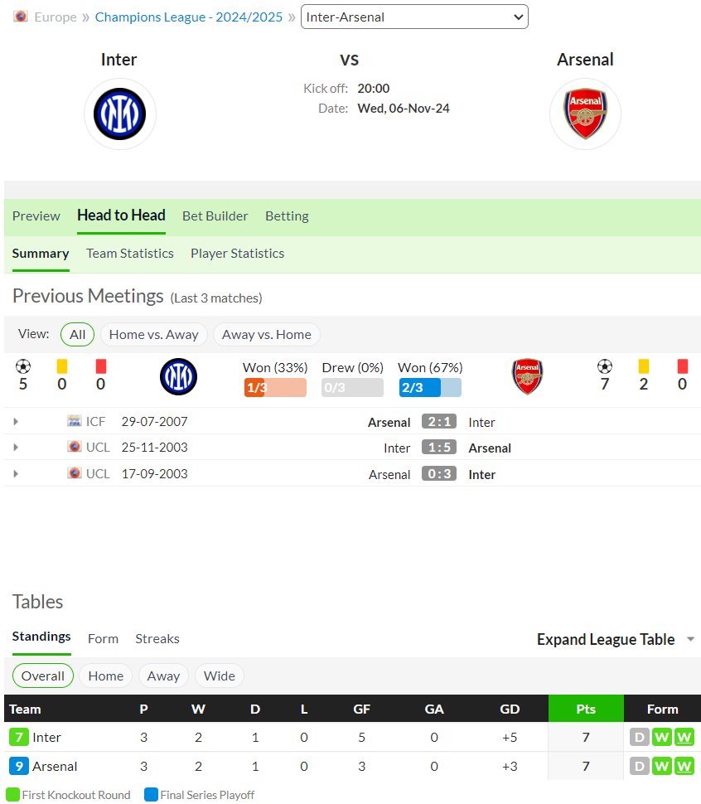Click Inter logo in previous meetings summary
The image size is (701, 804).
[x=178, y=376]
